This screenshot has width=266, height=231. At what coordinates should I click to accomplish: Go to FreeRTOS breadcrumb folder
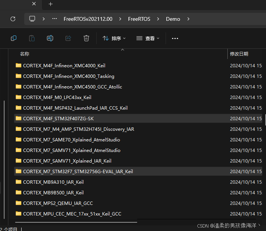coord(139,19)
